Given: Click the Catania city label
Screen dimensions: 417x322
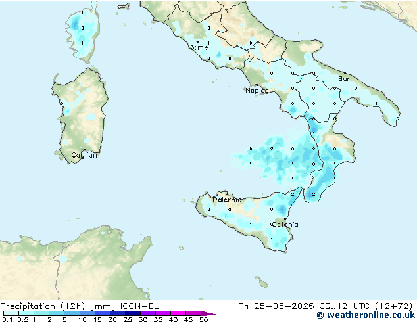Looking at the screenshot, I should point(285,225).
